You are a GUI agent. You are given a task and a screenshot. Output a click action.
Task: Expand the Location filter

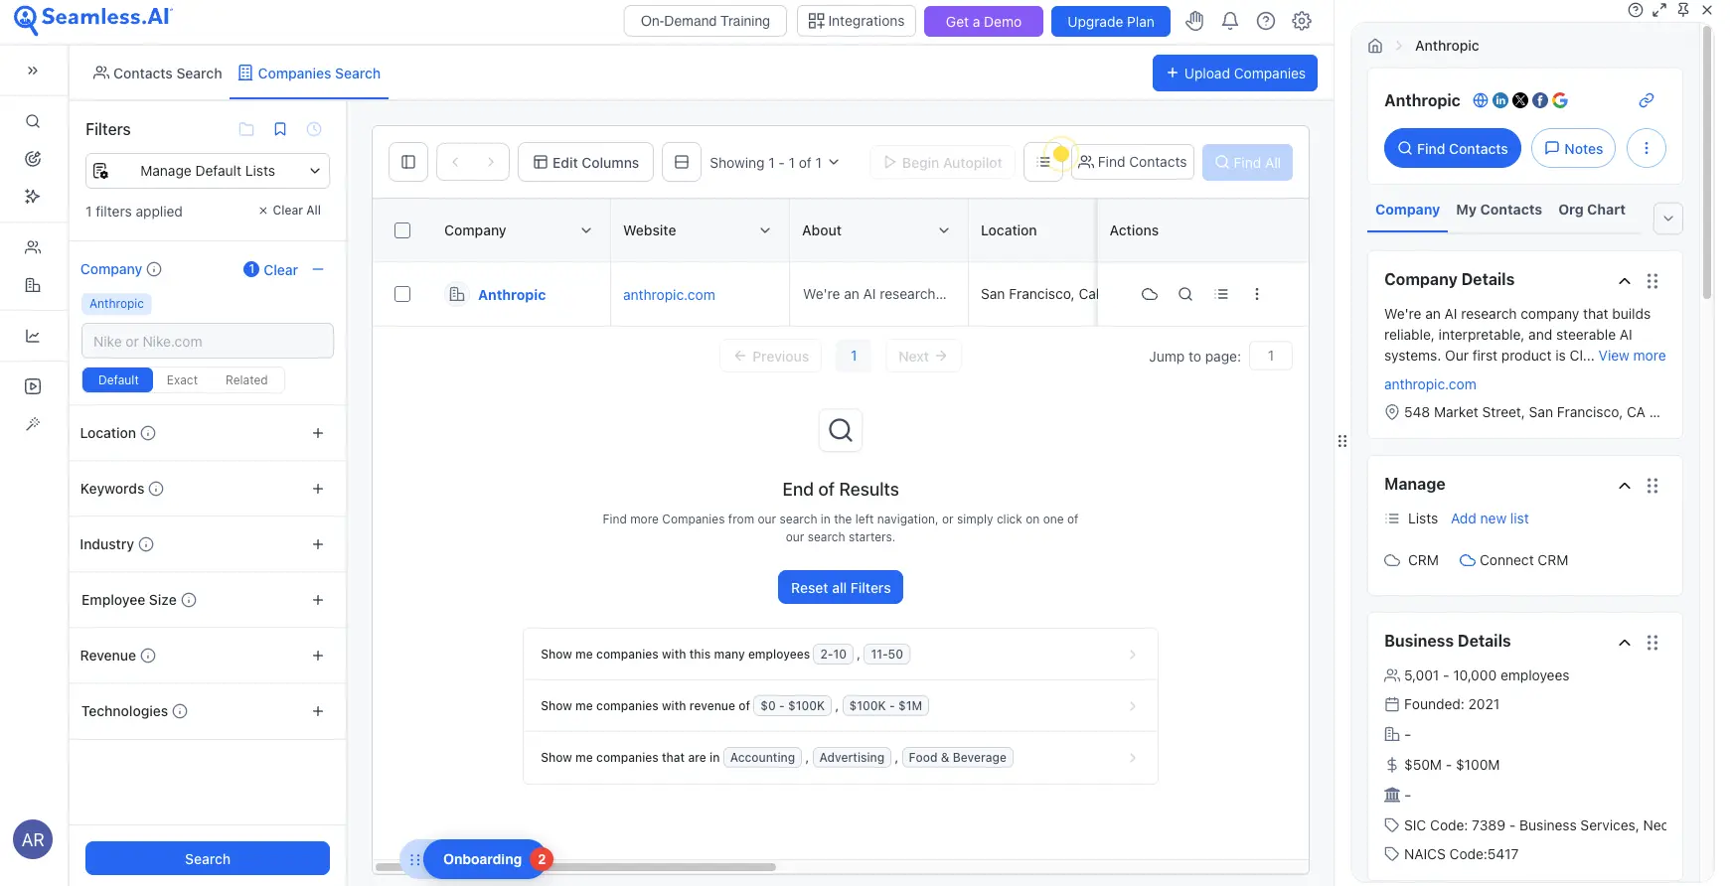click(x=318, y=433)
